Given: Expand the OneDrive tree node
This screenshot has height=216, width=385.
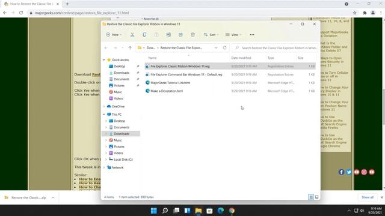Looking at the screenshot, I should pyautogui.click(x=104, y=106).
